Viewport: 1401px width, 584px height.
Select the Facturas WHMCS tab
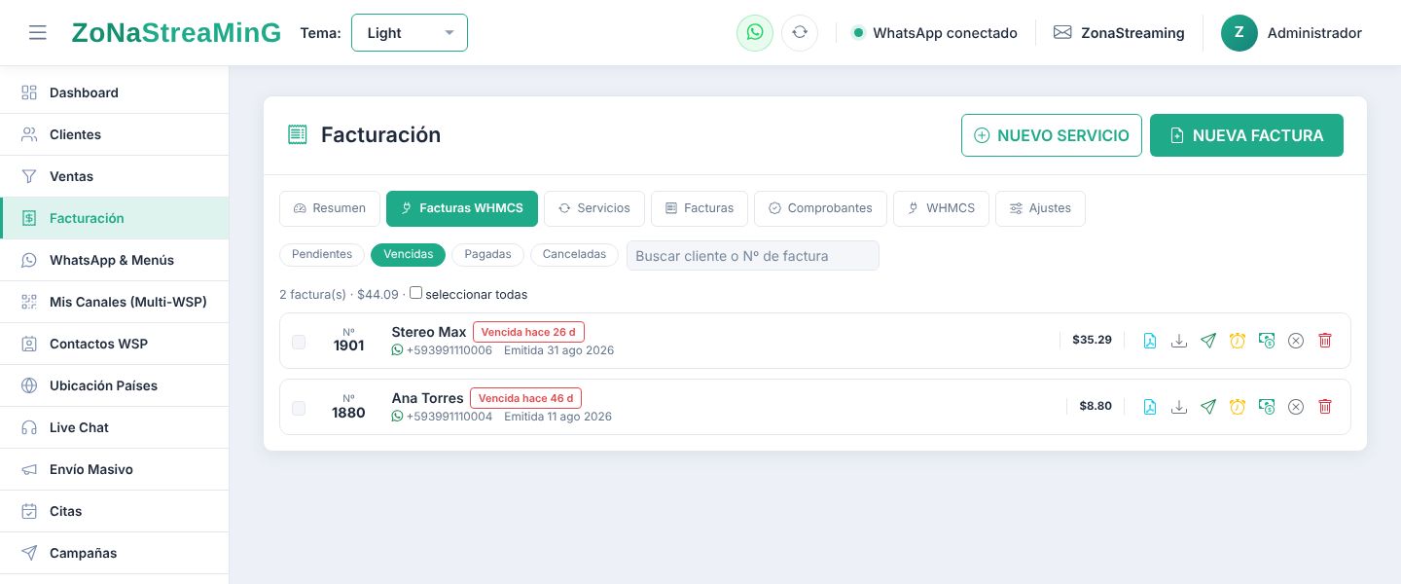point(462,208)
